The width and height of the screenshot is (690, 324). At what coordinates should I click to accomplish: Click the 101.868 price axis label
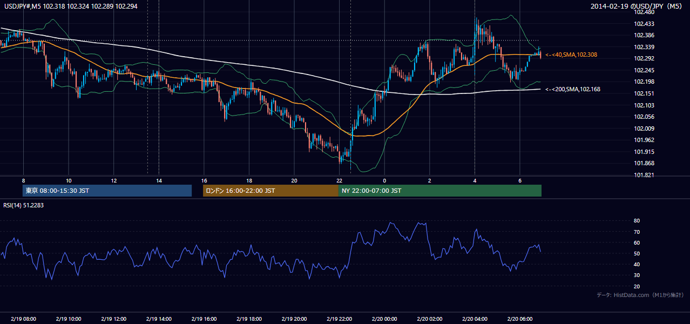tap(644, 163)
